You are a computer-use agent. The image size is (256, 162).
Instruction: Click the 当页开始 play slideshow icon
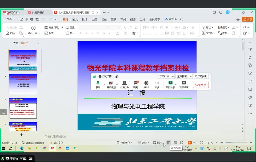33,28
